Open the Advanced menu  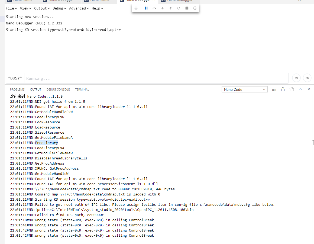click(79, 8)
